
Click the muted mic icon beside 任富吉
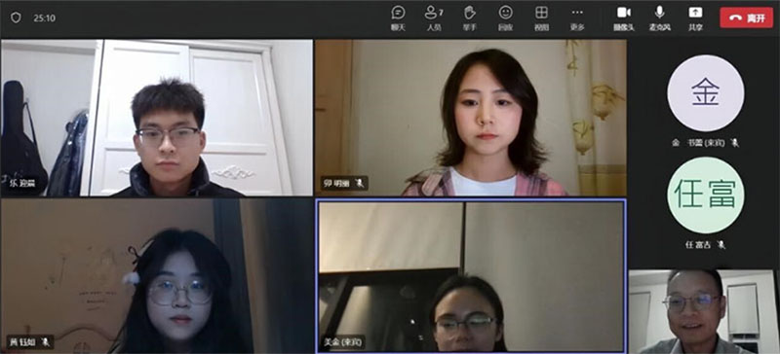point(721,245)
